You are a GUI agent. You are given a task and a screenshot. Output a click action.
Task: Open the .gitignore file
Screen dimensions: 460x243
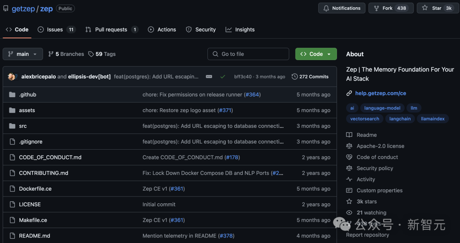coord(31,142)
